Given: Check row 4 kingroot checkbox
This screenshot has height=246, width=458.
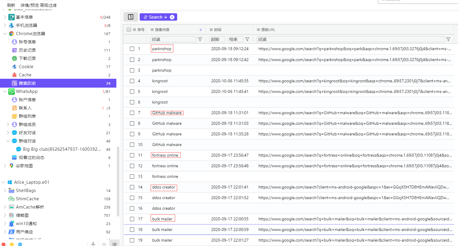Looking at the screenshot, I should 132,81.
